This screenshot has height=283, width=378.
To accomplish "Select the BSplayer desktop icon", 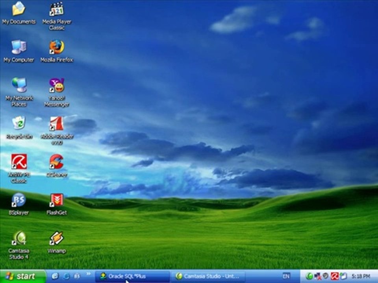I will [x=19, y=200].
